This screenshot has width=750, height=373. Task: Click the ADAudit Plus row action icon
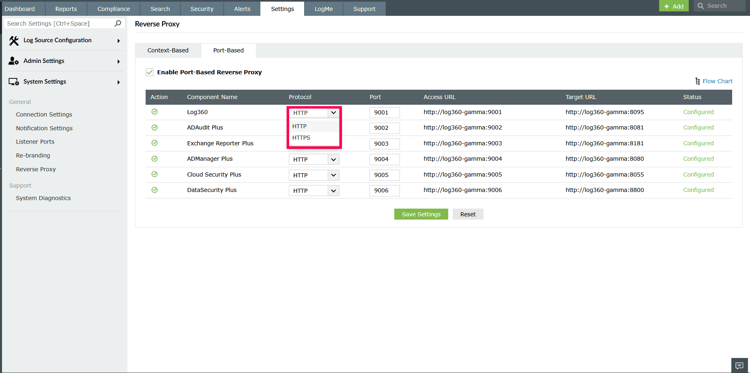[x=155, y=127]
